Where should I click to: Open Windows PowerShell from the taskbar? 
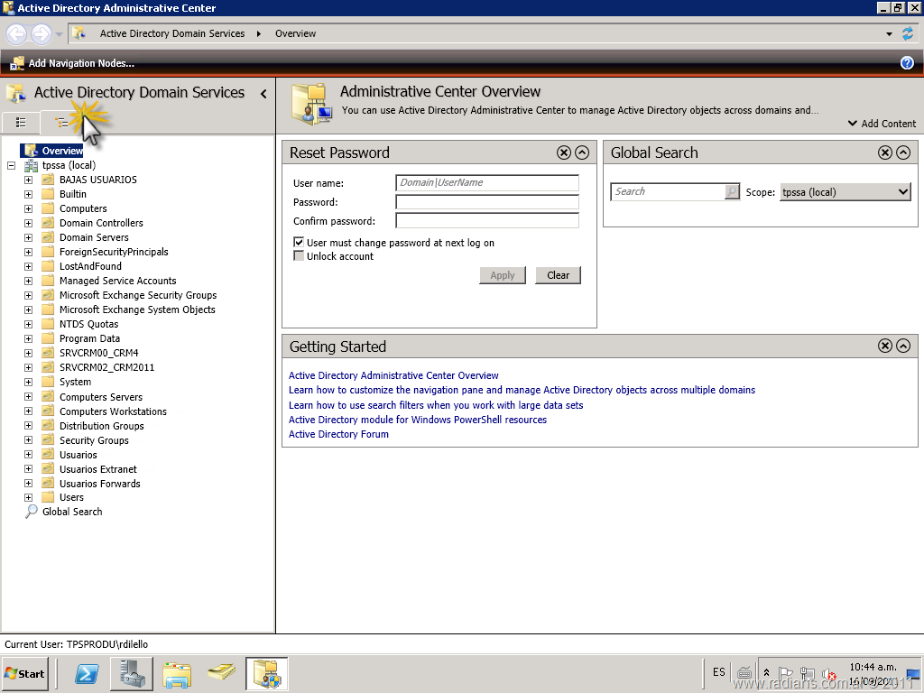(x=87, y=673)
